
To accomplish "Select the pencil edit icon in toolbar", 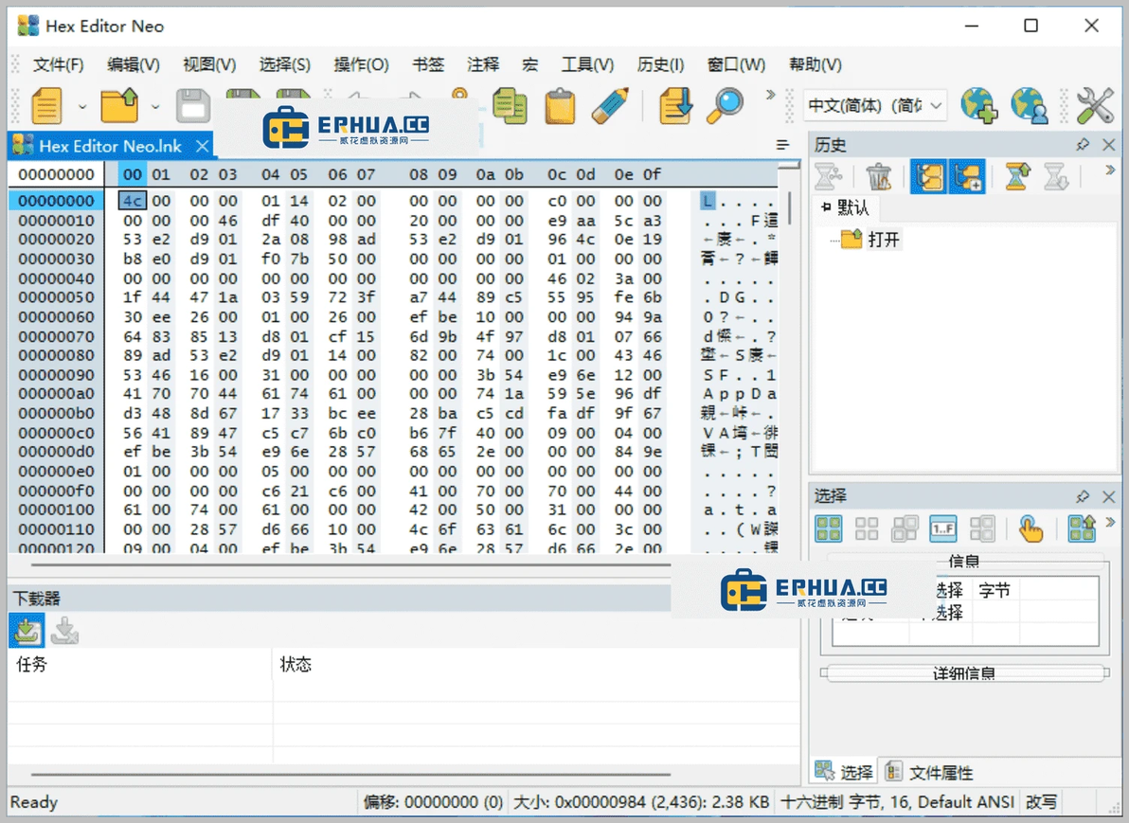I will [611, 106].
